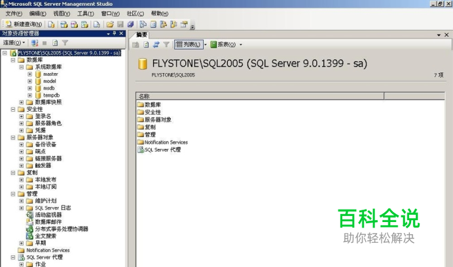Click the Stop icon in Object Explorer
This screenshot has width=453, height=267.
(45, 43)
